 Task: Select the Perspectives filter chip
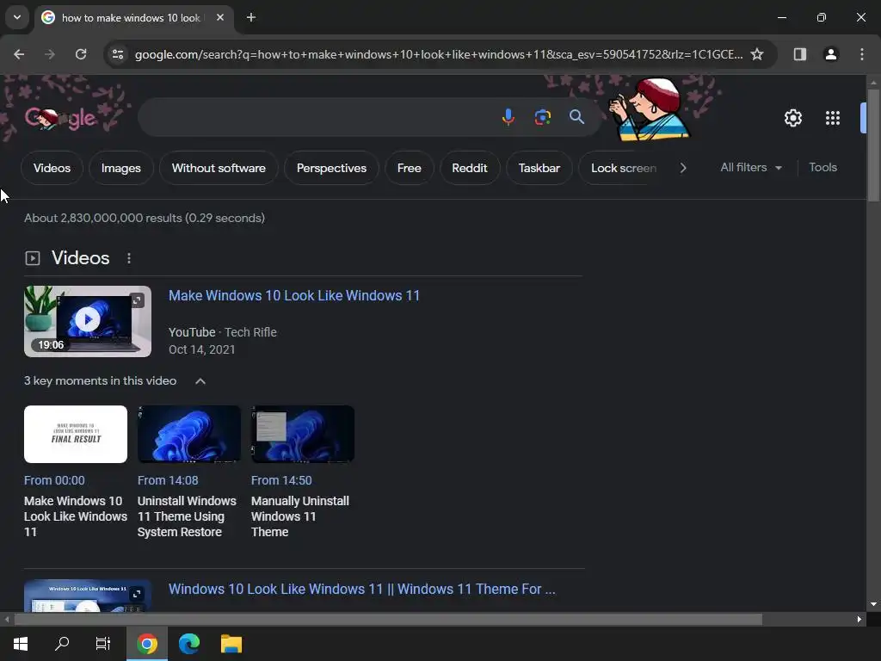click(331, 168)
